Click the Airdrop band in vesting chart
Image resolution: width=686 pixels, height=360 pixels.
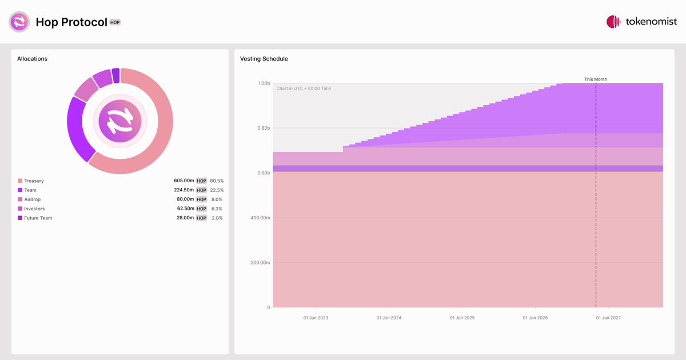coord(468,157)
